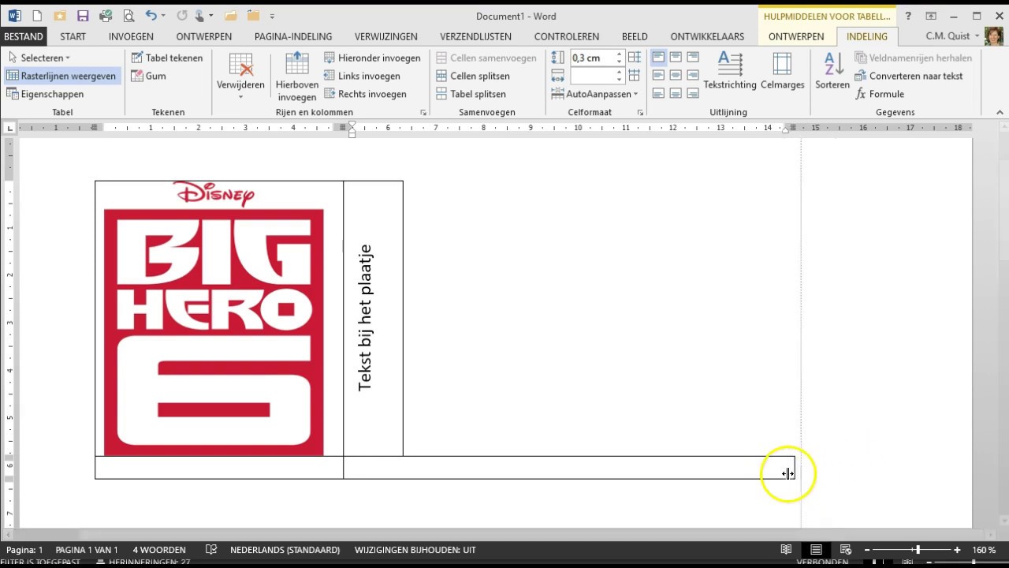Switch to the START tab
This screenshot has width=1009, height=568.
point(73,36)
